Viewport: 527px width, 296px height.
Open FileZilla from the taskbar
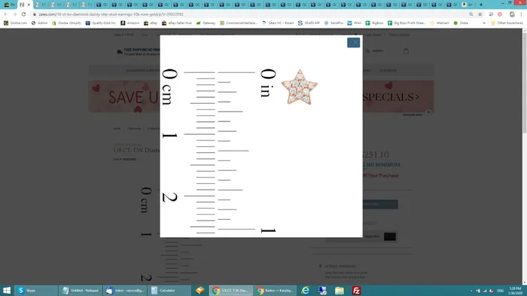tap(356, 290)
